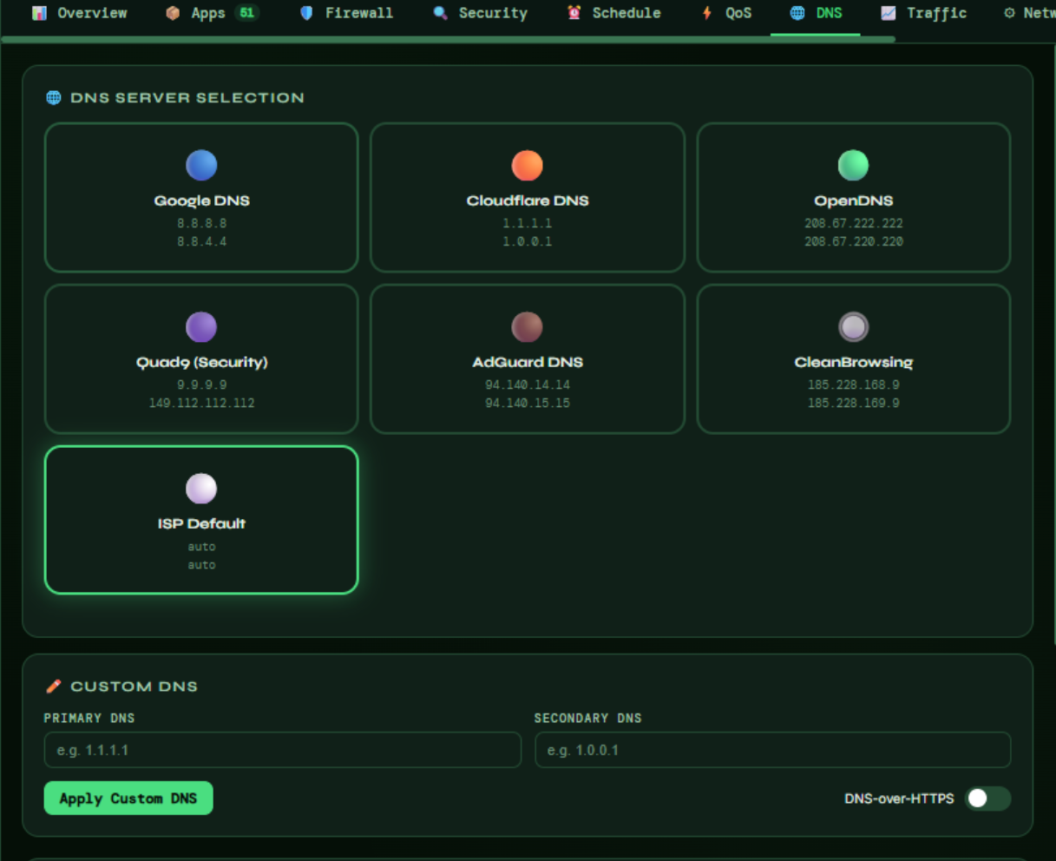This screenshot has height=861, width=1056.
Task: Switch to the QoS tab
Action: click(727, 13)
